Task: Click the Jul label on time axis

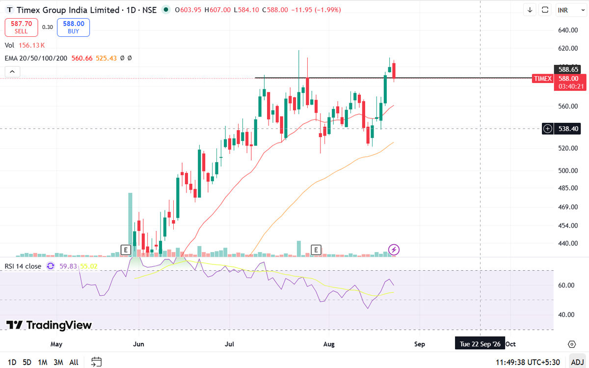Action: pyautogui.click(x=230, y=344)
